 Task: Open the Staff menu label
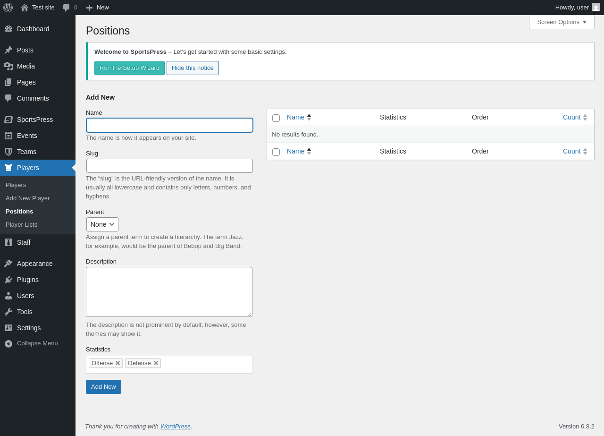24,242
